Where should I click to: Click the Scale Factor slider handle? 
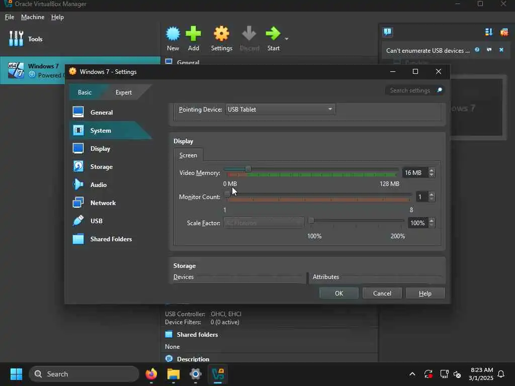[x=311, y=220]
